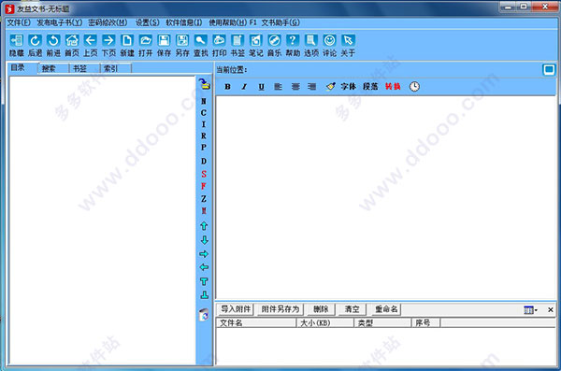Screen dimensions: 561x371
Task: Move node down with the down arrow
Action: tap(204, 239)
